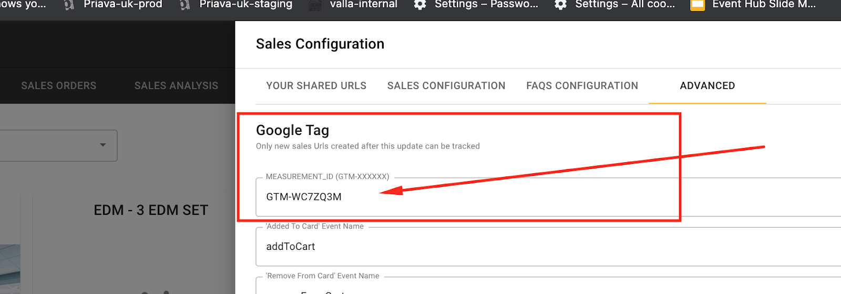841x294 pixels.
Task: Open the Event Hub Slide bookmark icon
Action: point(697,5)
